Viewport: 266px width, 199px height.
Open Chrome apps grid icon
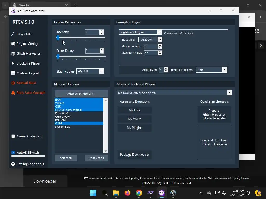[x=257, y=31]
